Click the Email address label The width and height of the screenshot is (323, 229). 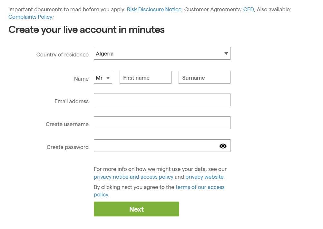pos(72,101)
